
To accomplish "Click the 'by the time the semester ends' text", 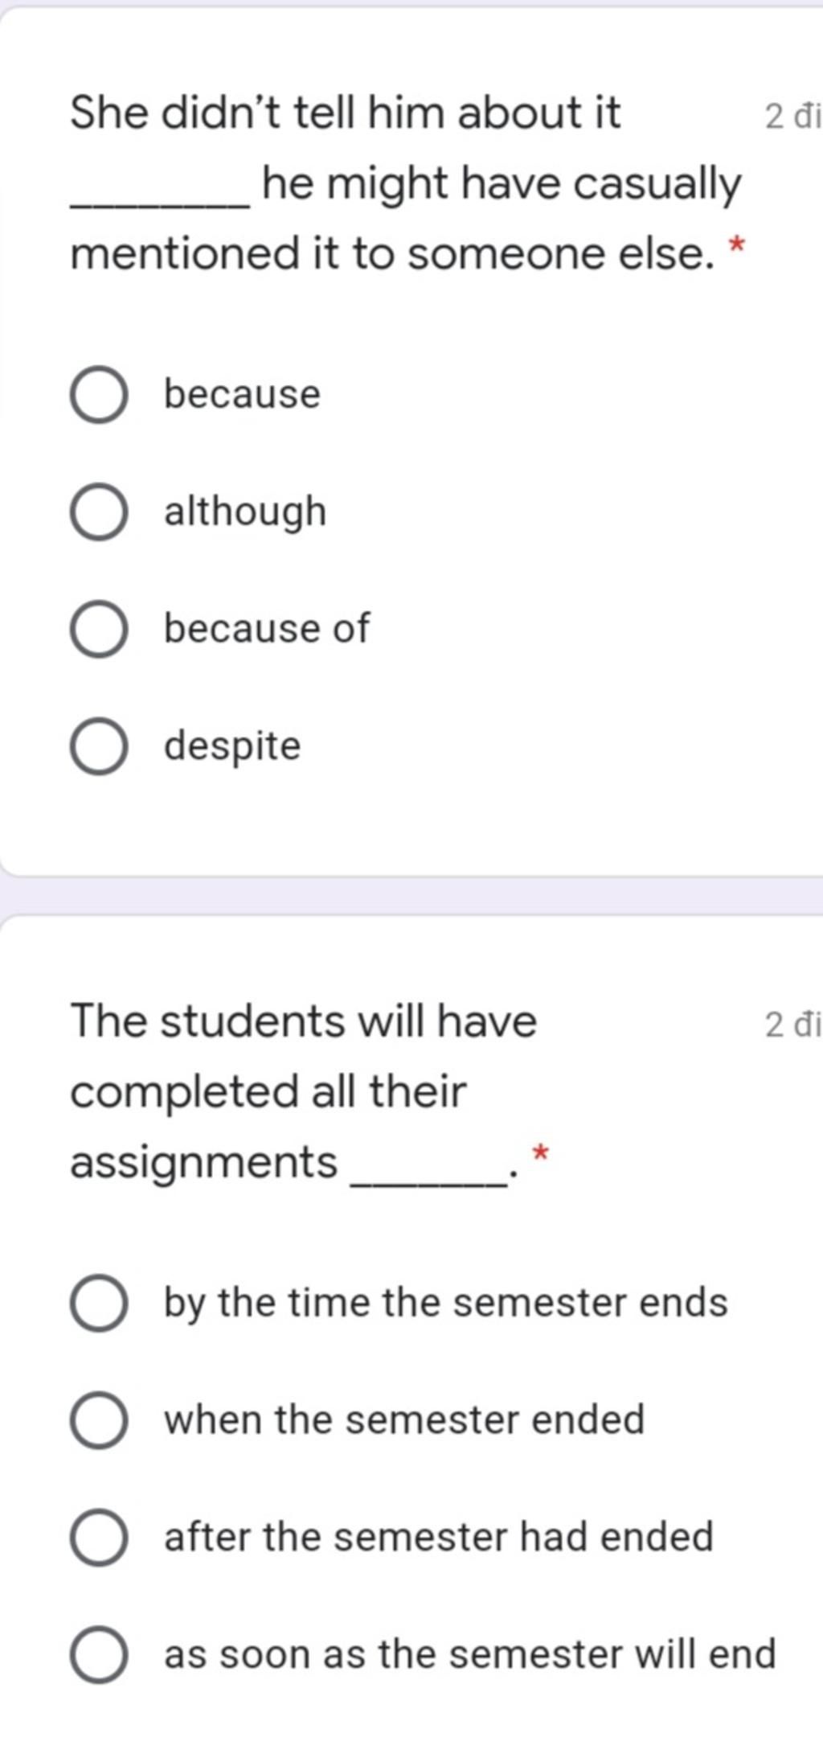I will [446, 1304].
